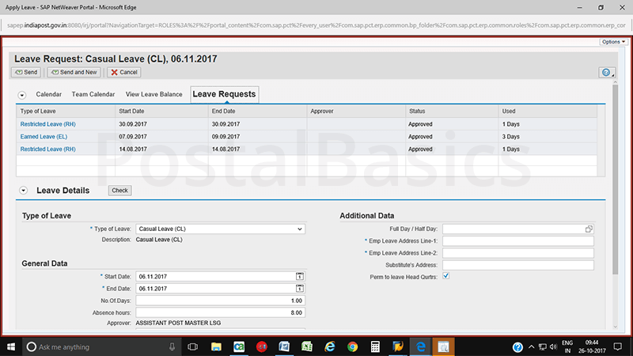633x356 pixels.
Task: Switch to the Team Calendar tab
Action: [93, 94]
